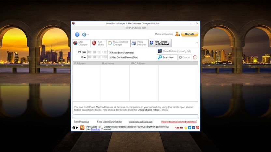
Task: Toggle Rapid Scan (Automatic) checkbox
Action: coord(110,53)
